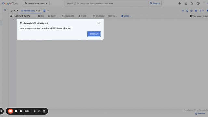Open the SHARE dropdown menu
The image size is (208, 117).
(83, 16)
